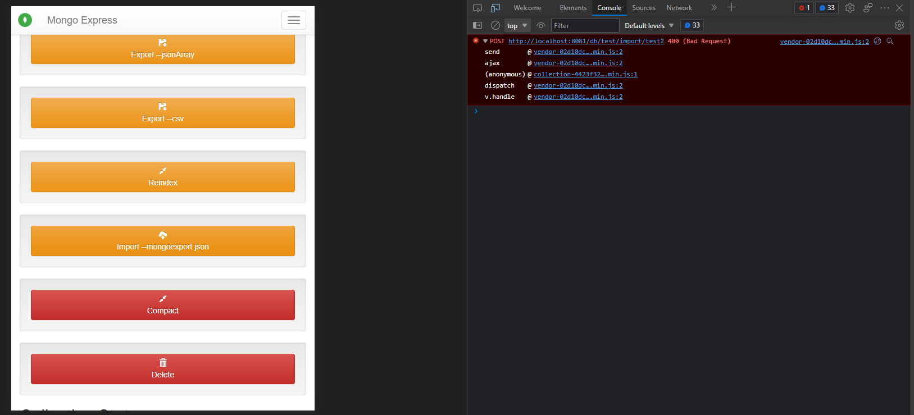Click the red error count badge
Image resolution: width=914 pixels, height=415 pixels.
804,8
